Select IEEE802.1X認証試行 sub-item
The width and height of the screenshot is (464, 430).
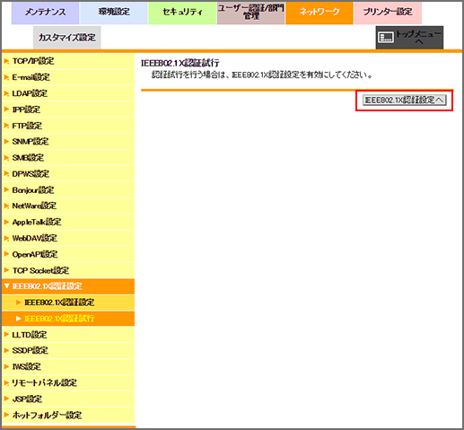(68, 319)
